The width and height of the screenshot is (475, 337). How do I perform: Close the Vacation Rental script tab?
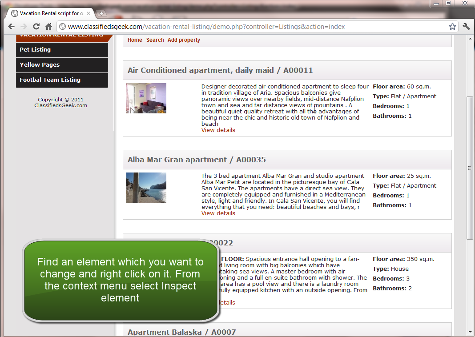click(89, 13)
